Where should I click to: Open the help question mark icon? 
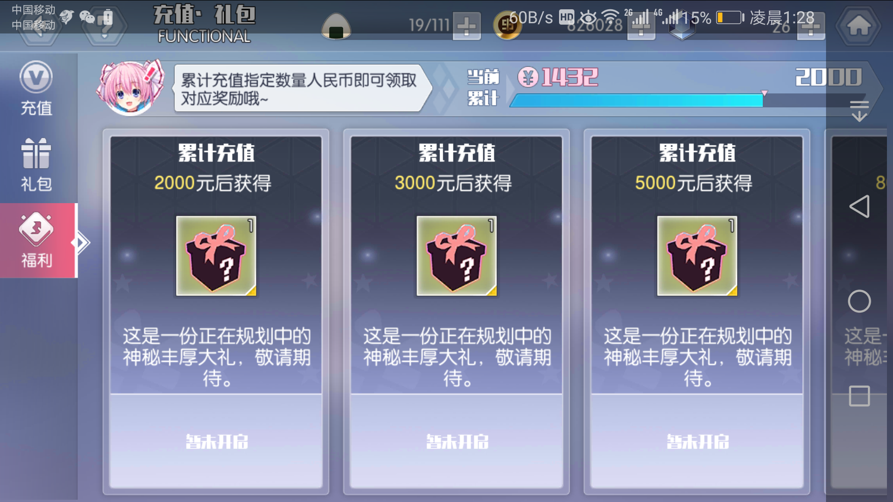tap(105, 26)
